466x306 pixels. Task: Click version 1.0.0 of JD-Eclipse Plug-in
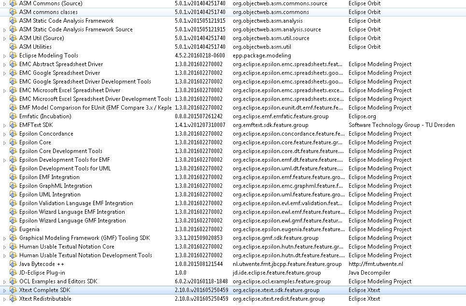[x=181, y=273]
